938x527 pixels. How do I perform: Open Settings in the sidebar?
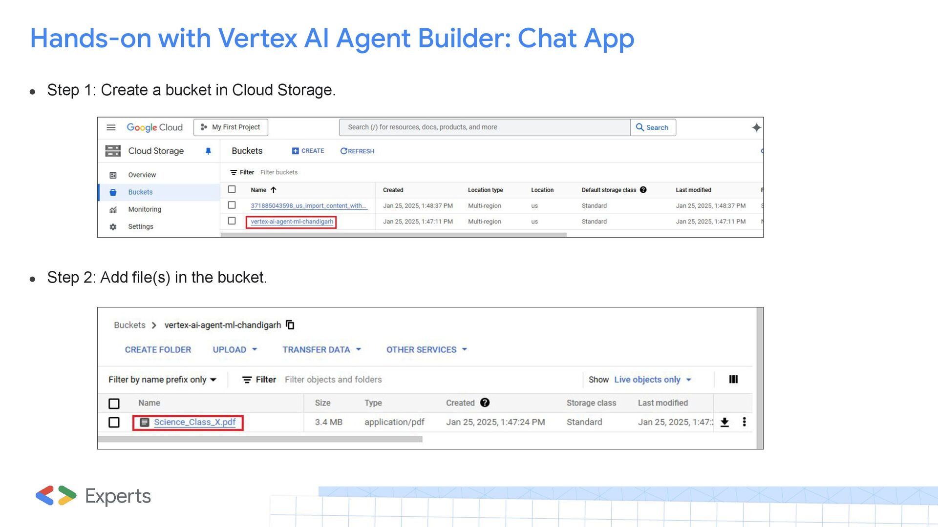(141, 226)
